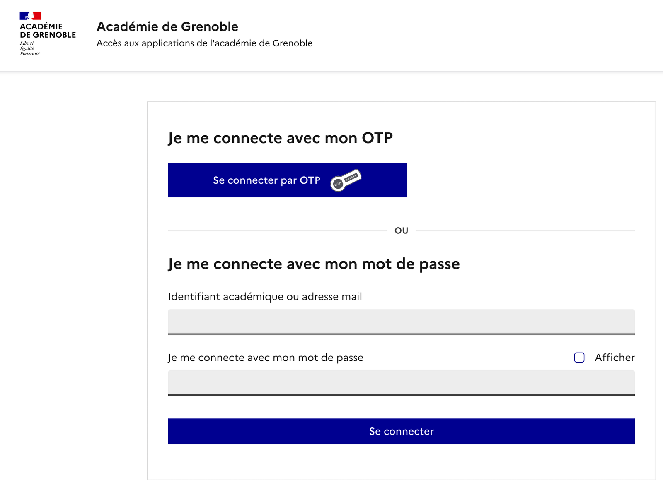Open the OTP login via Se connecter par OTP
663x485 pixels.
[287, 180]
